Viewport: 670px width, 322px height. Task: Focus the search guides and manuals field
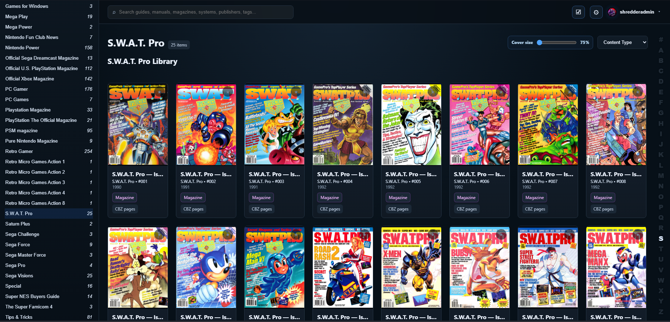pos(201,12)
